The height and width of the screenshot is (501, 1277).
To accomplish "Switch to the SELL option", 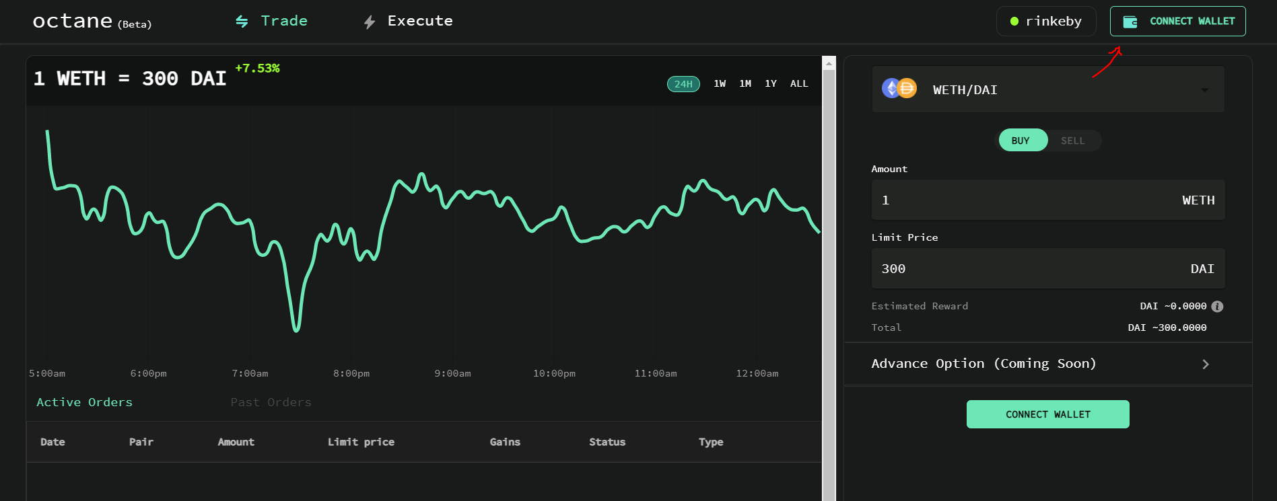I will (x=1072, y=141).
